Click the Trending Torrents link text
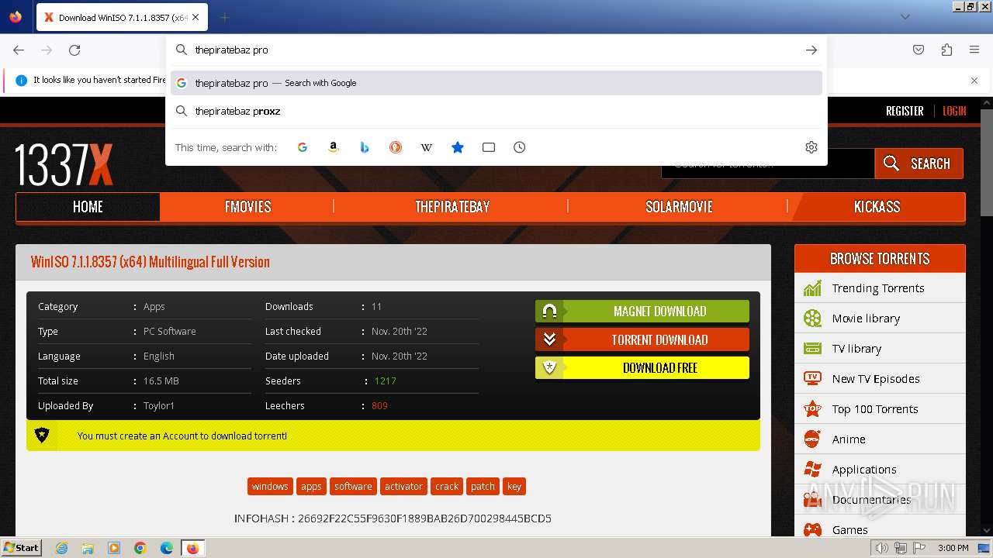Viewport: 993px width, 558px height. click(x=878, y=288)
